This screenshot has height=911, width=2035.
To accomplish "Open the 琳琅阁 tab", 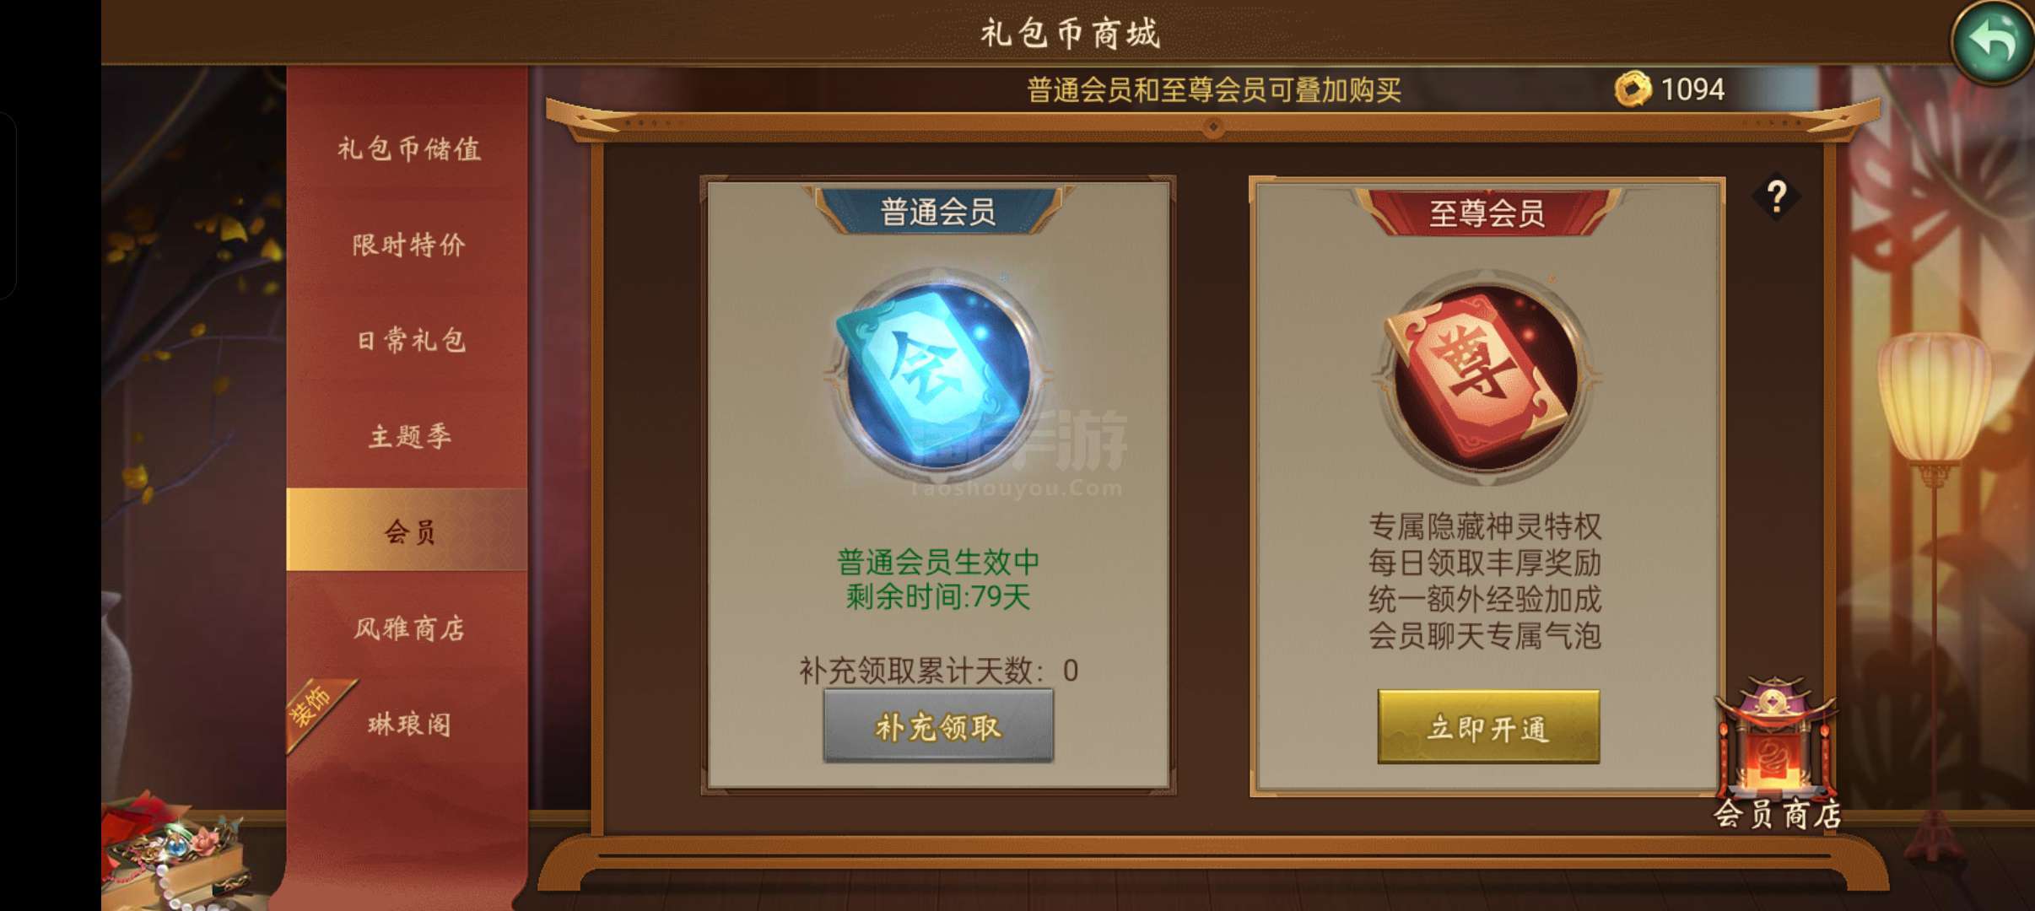I will click(408, 724).
